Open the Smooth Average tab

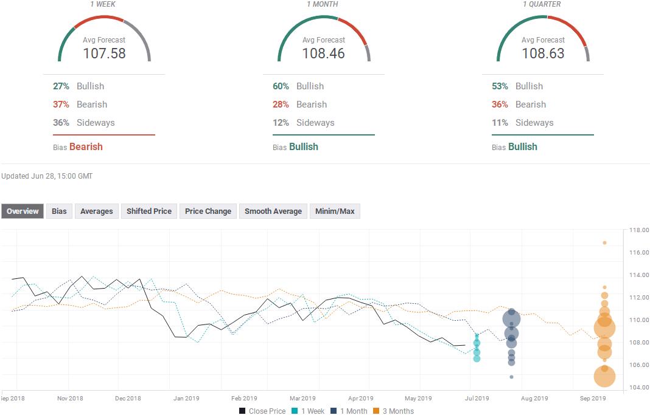coord(273,211)
